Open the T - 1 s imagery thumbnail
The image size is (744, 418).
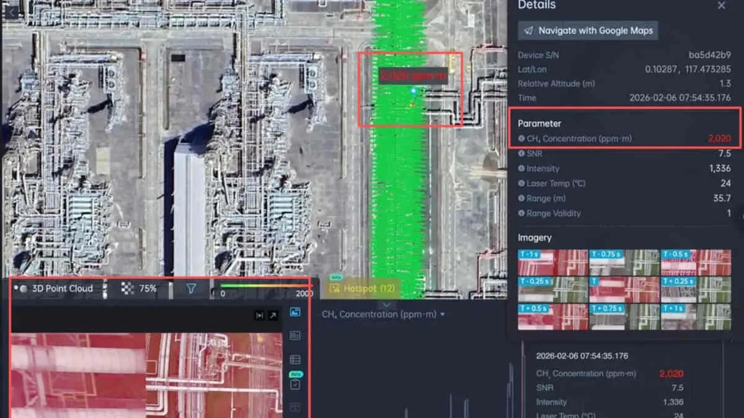click(553, 263)
